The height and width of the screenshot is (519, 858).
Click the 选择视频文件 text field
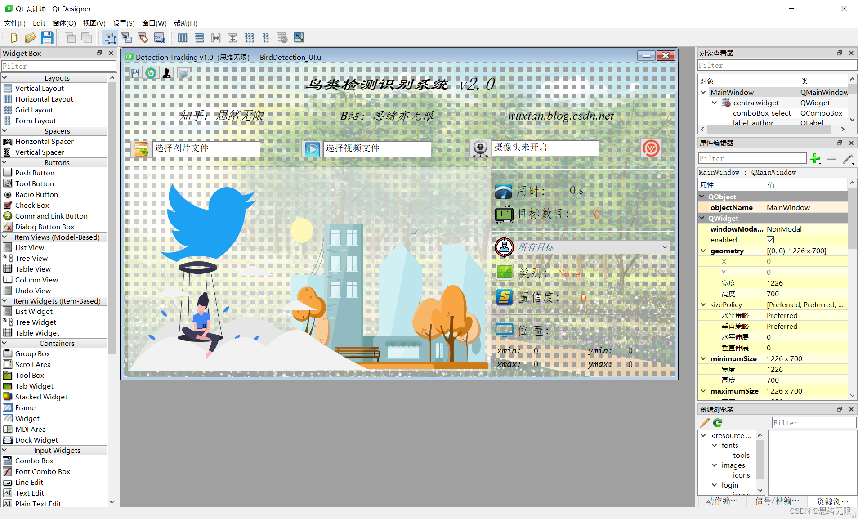[x=377, y=149]
